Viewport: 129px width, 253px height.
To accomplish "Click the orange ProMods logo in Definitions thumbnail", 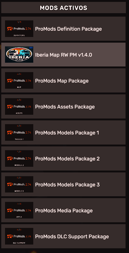I will click(10, 29).
